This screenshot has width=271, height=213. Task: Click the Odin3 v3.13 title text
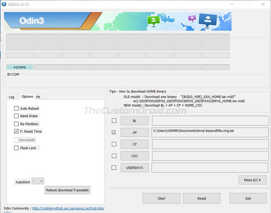18,4
